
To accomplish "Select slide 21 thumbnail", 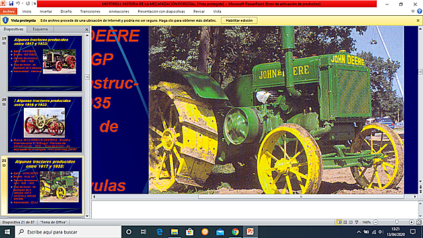I will coord(45,185).
